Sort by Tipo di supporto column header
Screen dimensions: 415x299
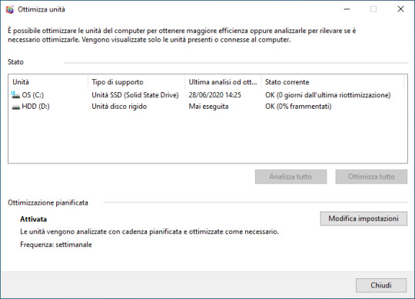136,82
